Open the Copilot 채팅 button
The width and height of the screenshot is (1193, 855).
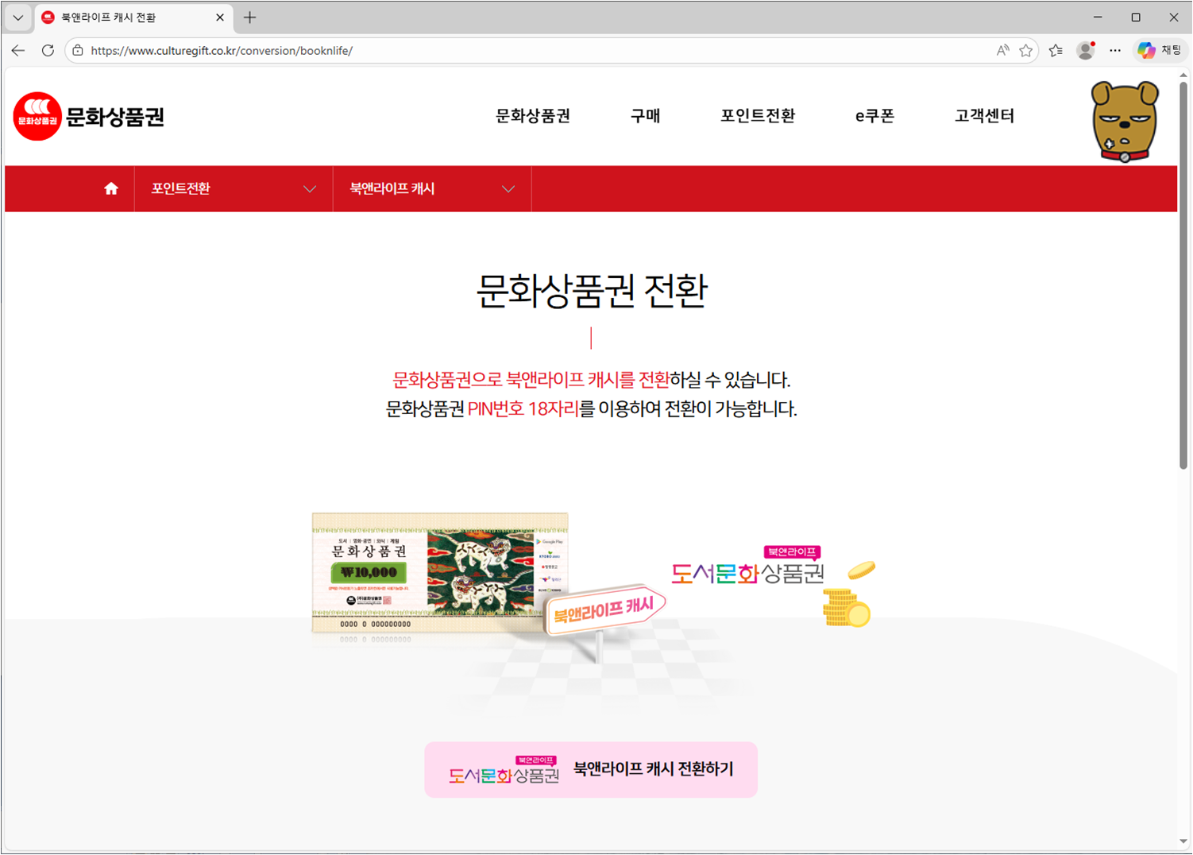pos(1160,50)
